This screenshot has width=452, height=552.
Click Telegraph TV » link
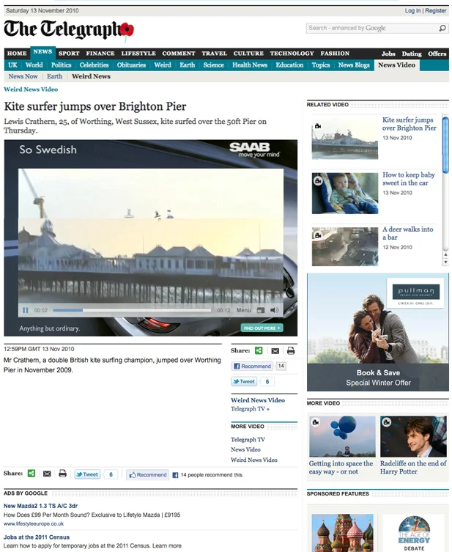coord(250,409)
